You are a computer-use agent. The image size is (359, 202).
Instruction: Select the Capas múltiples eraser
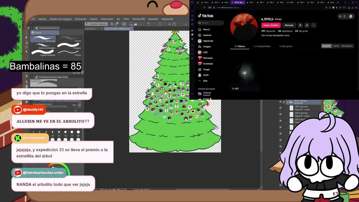pyautogui.click(x=43, y=53)
